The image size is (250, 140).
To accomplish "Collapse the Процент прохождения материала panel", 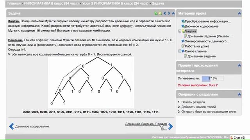I will pyautogui.click(x=239, y=65).
